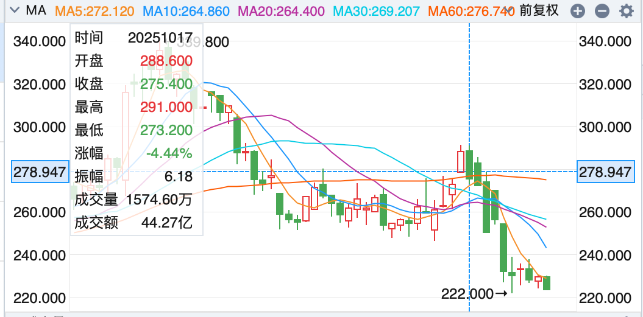Click the right axis crosshair price 278.947
The height and width of the screenshot is (317, 643).
[x=605, y=172]
